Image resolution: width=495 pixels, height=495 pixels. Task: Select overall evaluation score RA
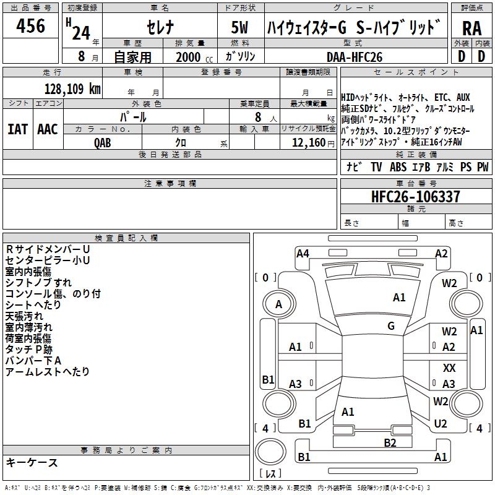click(471, 28)
